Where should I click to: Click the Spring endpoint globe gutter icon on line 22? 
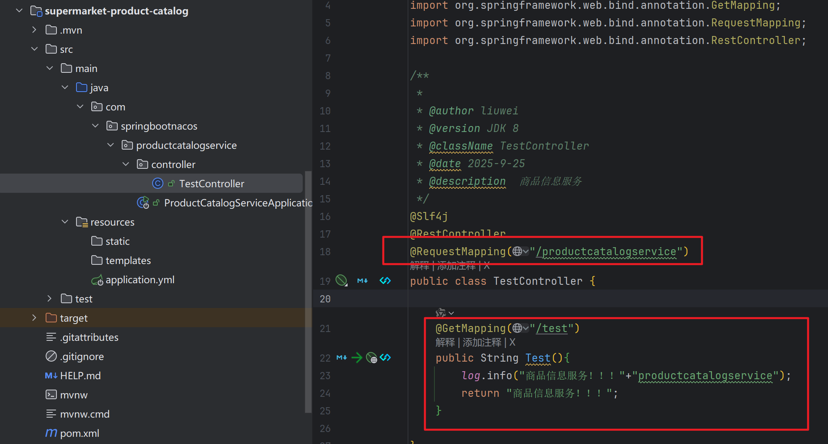(371, 358)
